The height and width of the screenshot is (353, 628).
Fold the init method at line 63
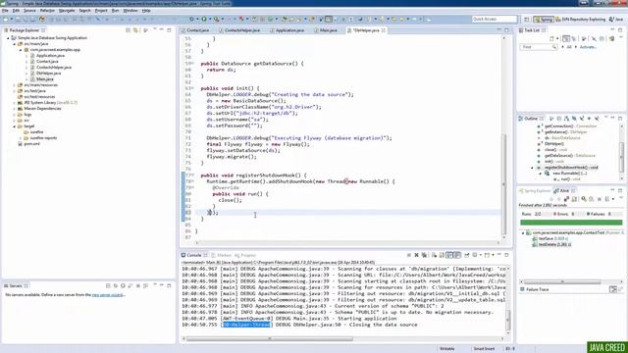coord(192,88)
